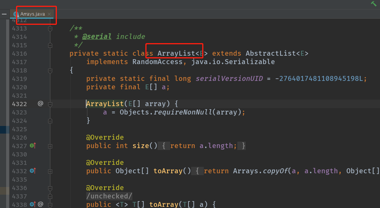380x208 pixels.
Task: Click 'implements' keyword on line 4317
Action: pos(107,62)
